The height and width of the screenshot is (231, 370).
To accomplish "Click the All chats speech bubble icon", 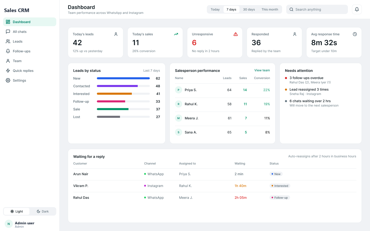I will pos(8,32).
